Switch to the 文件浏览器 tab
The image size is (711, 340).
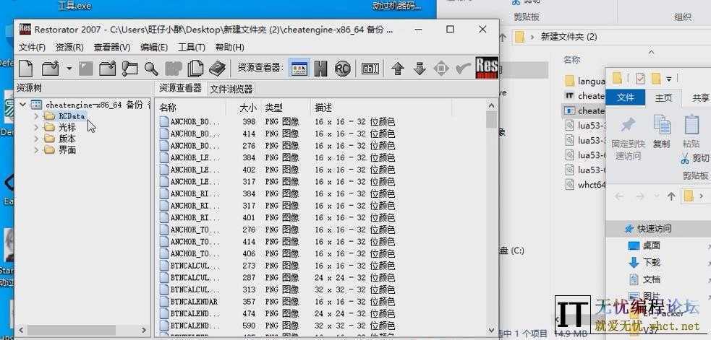point(231,89)
